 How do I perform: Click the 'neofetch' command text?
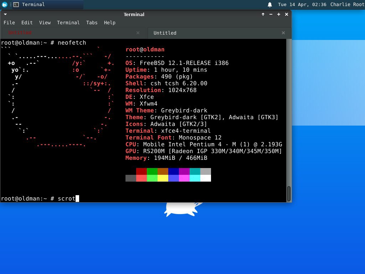coord(72,43)
